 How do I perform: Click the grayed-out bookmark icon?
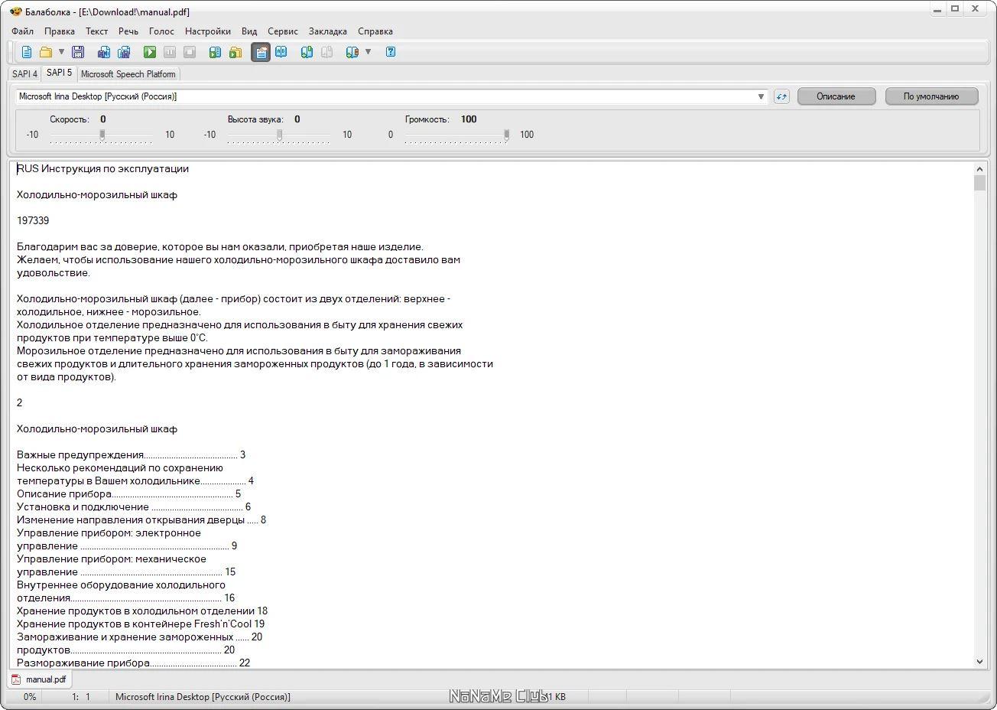[326, 52]
